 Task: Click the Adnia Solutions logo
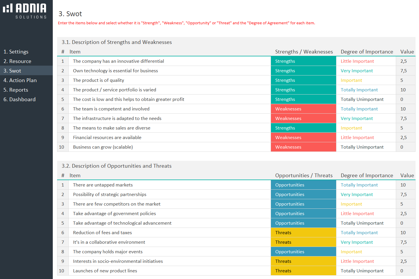(x=25, y=11)
